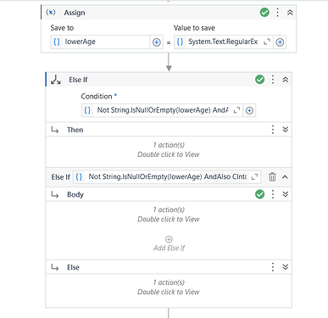Click the Add Else If label

tap(169, 248)
